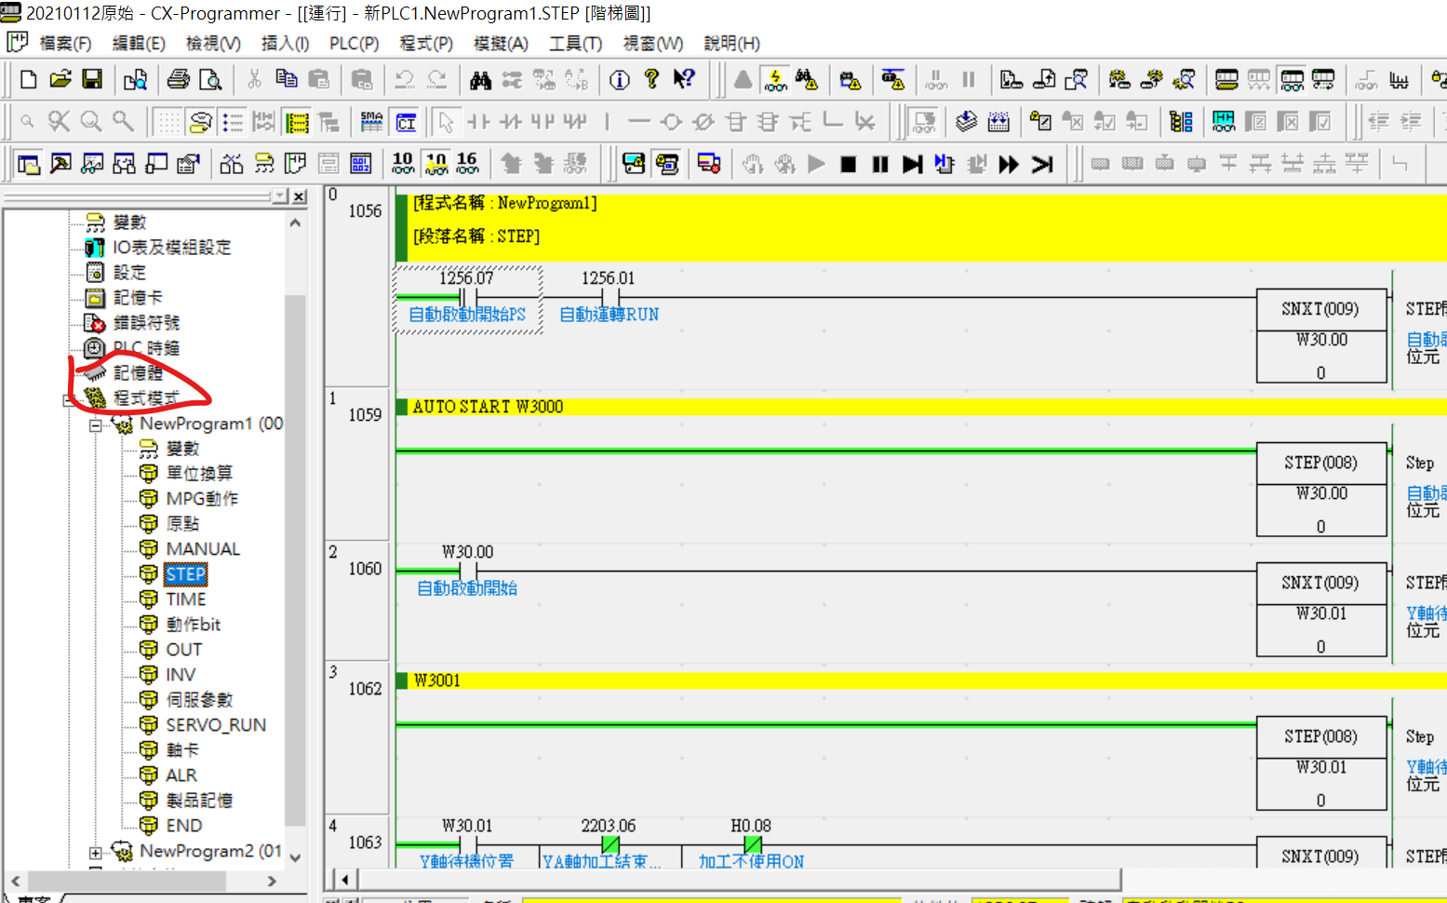Select the MANUAL section in tree
Viewport: 1447px width, 903px height.
(202, 549)
